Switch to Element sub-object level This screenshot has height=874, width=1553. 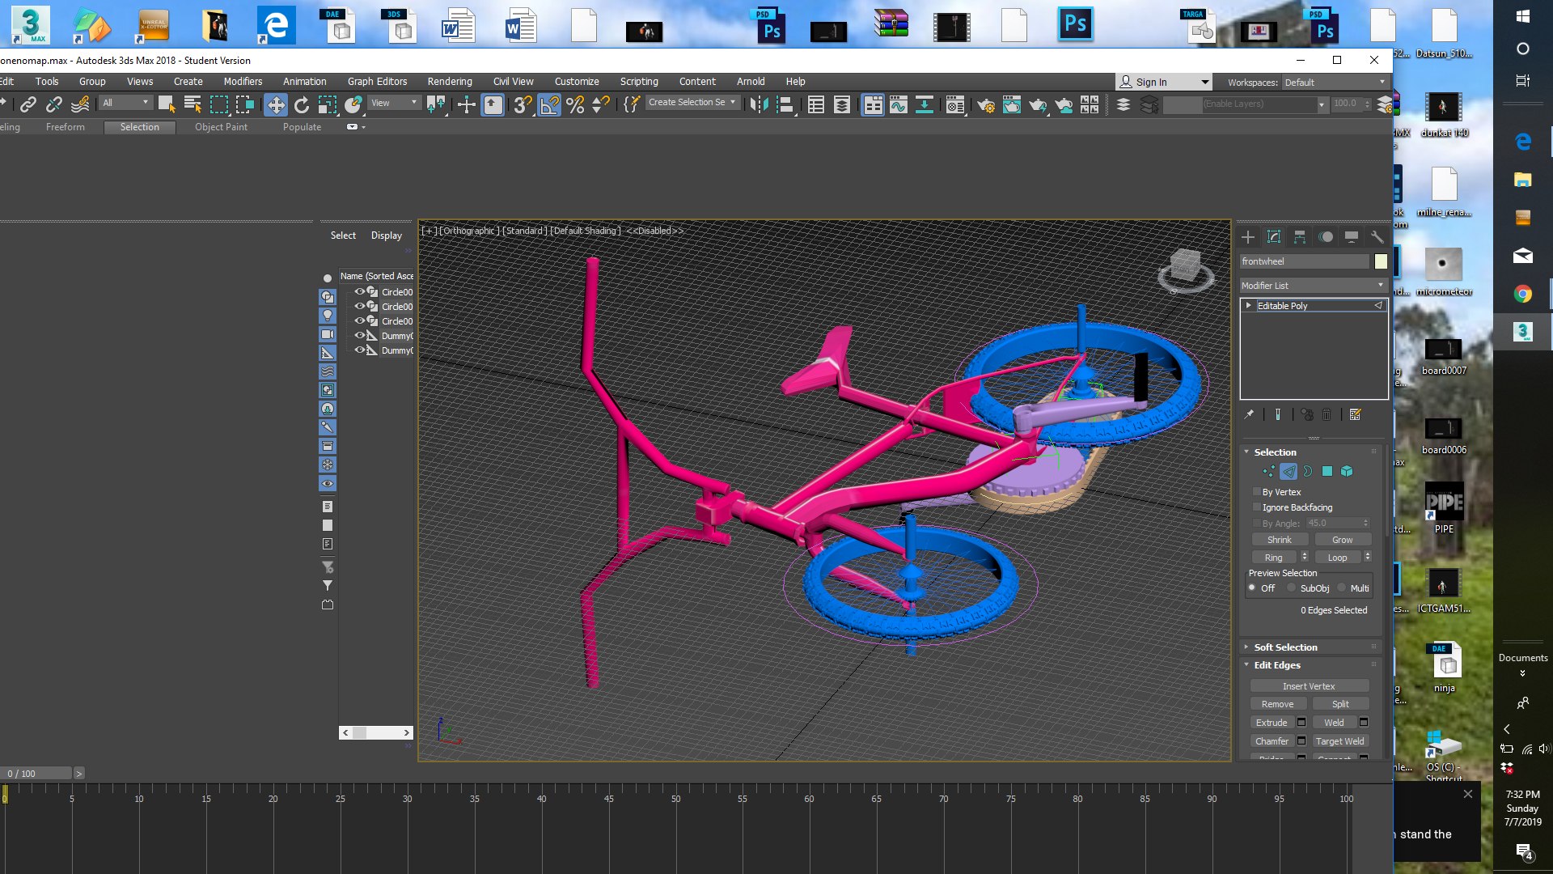[1347, 471]
